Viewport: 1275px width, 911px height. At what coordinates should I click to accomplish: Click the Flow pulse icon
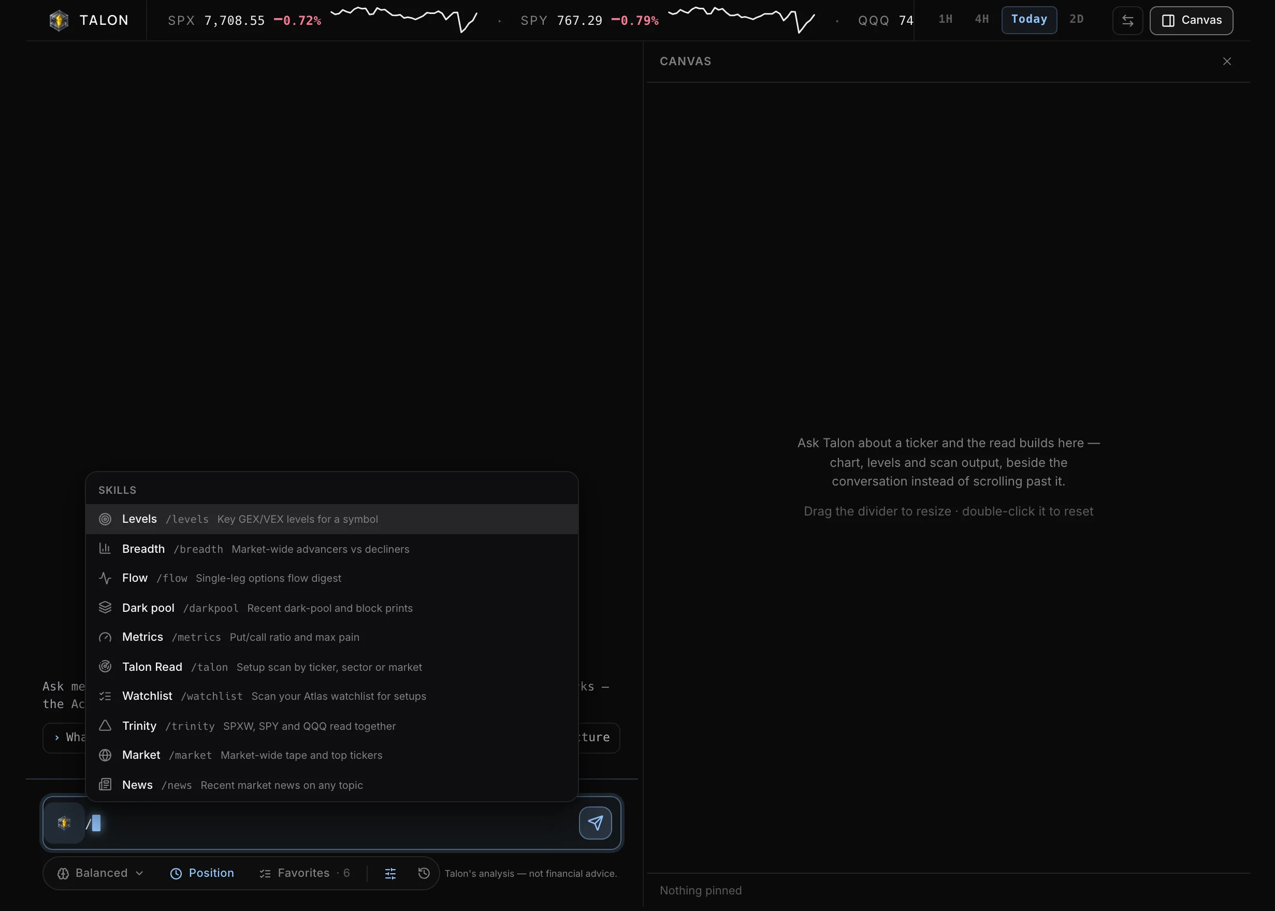coord(105,578)
